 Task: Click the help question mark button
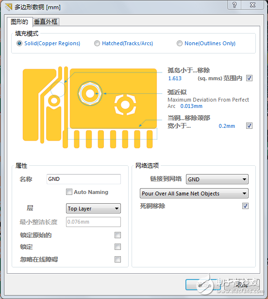pos(234,5)
